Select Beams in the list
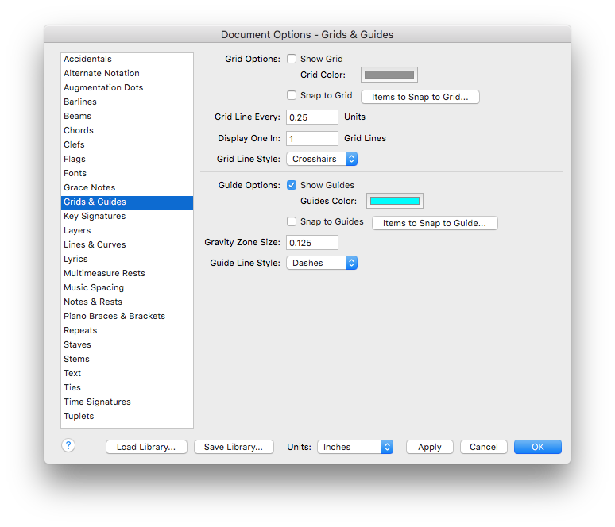Viewport: 615px width, 527px height. coord(126,116)
